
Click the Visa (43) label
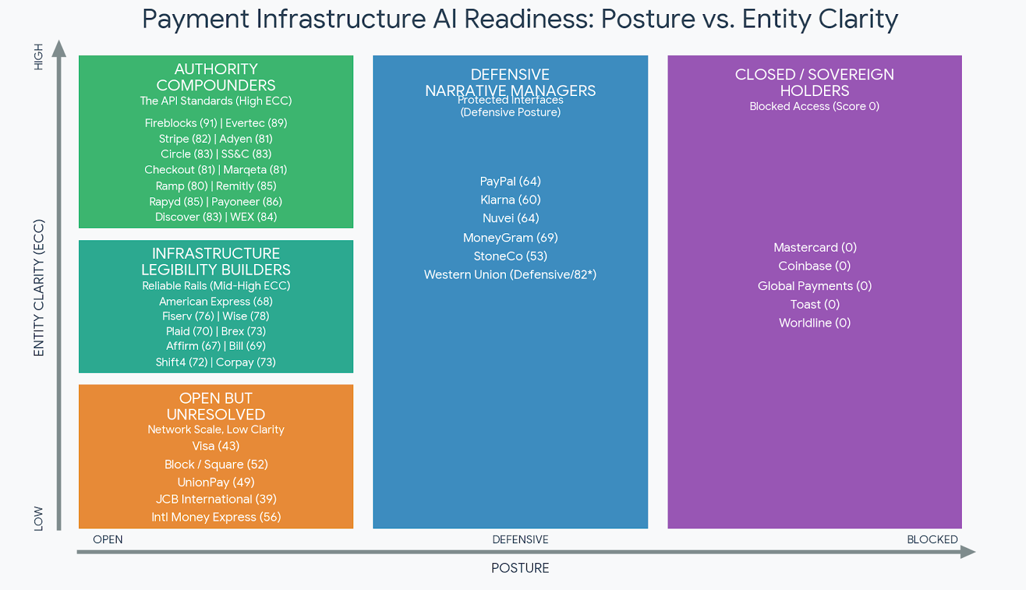[215, 447]
